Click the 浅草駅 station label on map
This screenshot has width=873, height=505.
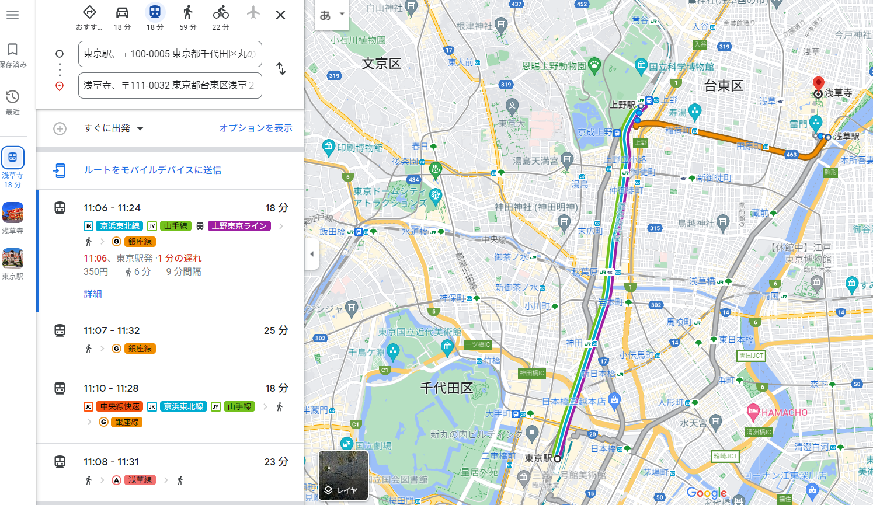pyautogui.click(x=847, y=136)
